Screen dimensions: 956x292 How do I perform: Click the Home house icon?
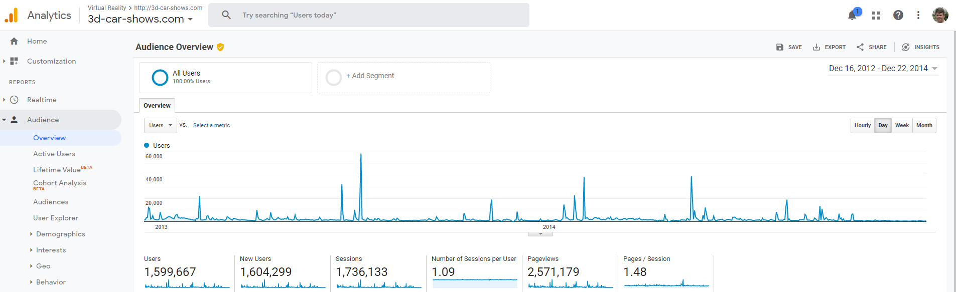[14, 41]
